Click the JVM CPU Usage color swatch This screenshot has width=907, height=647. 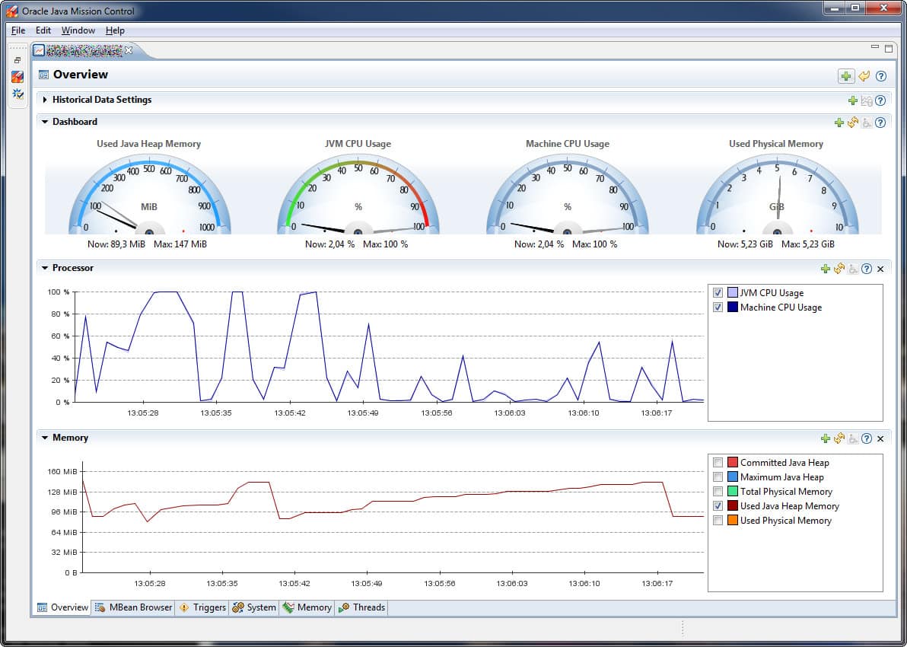[732, 293]
